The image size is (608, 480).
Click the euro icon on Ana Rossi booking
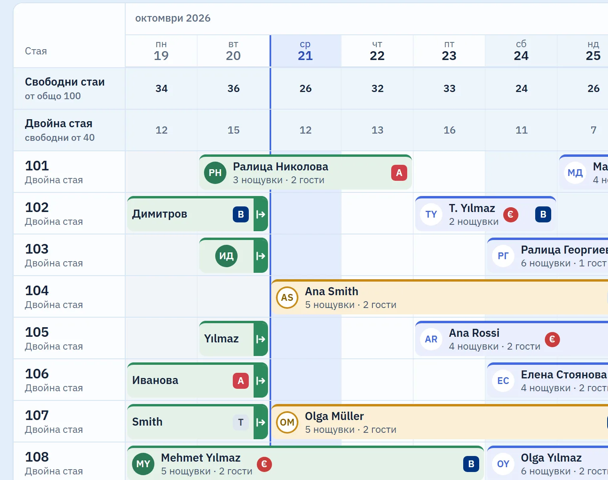pos(552,339)
